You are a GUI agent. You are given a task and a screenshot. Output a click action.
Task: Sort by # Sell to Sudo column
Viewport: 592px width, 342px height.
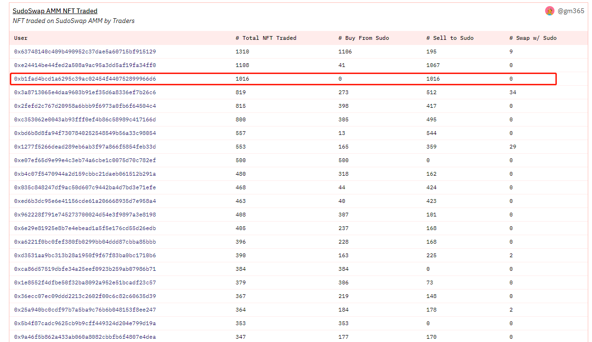pos(450,38)
